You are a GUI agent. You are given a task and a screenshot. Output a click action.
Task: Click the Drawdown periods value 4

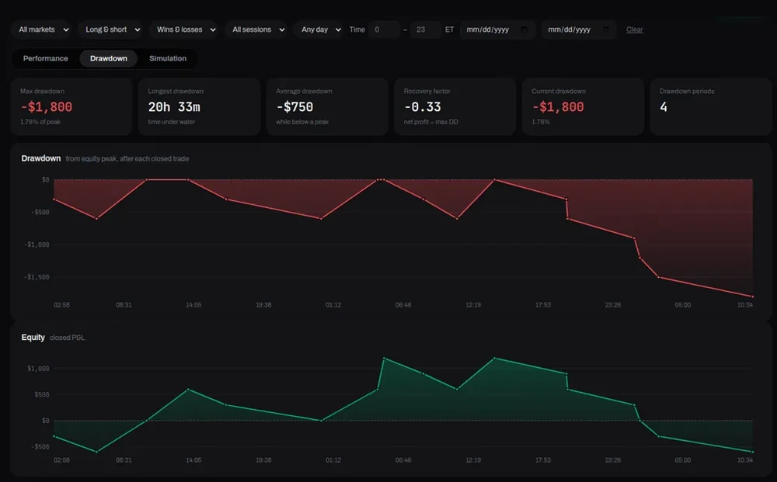[x=664, y=107]
